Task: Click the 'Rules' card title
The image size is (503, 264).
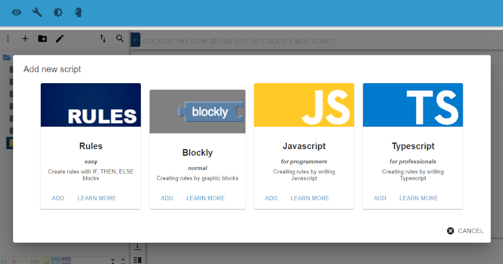Action: point(91,146)
